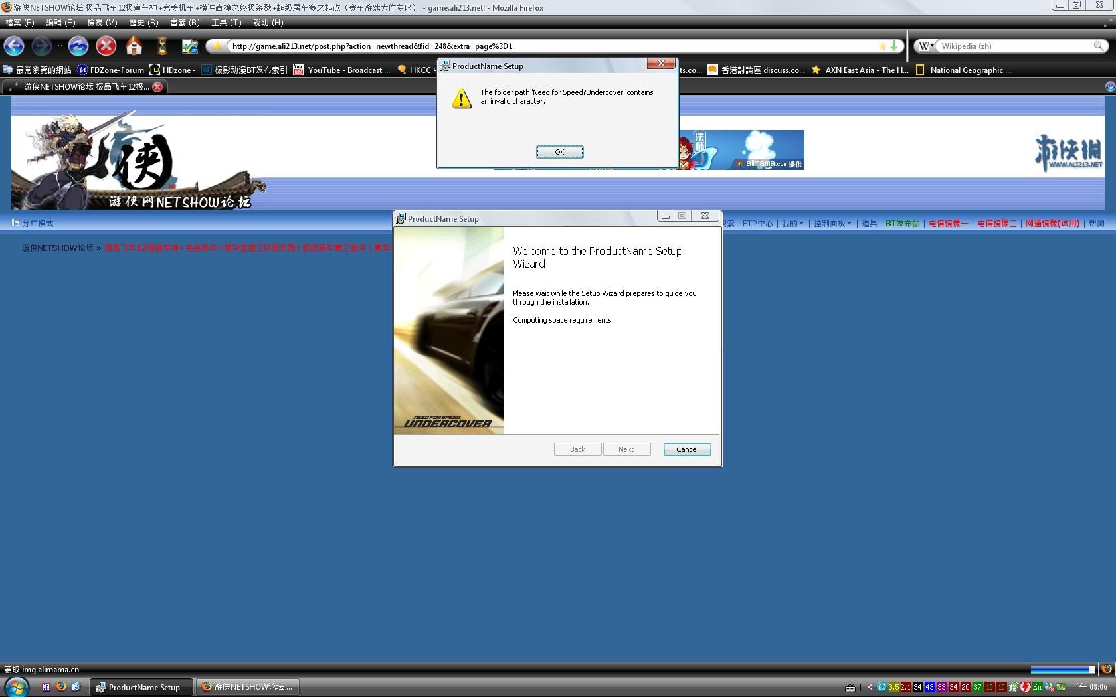Open the YouTube - Broadcast bookmark
1116x697 pixels.
coord(342,70)
